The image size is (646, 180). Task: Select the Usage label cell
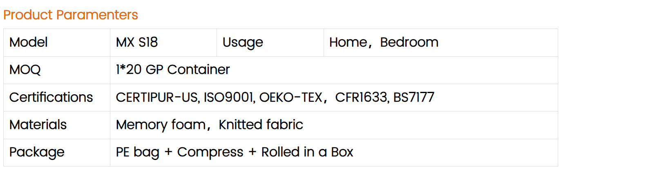coord(270,42)
